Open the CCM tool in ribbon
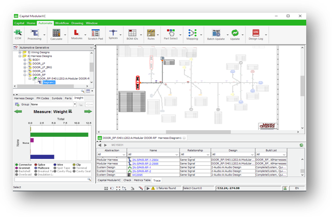Viewport: 332px width, 217px height. 18,35
